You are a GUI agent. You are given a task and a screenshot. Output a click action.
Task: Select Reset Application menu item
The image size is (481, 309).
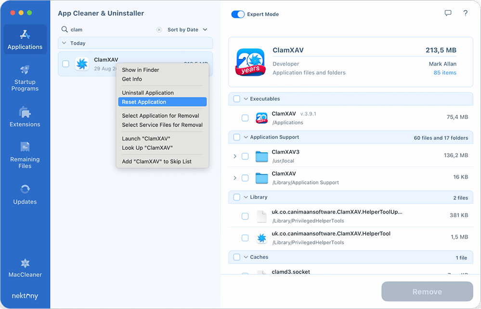point(162,102)
